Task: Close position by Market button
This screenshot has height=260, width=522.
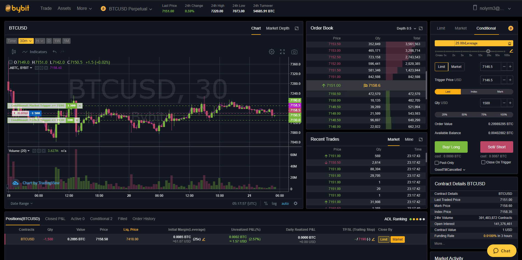Action: tap(397, 239)
